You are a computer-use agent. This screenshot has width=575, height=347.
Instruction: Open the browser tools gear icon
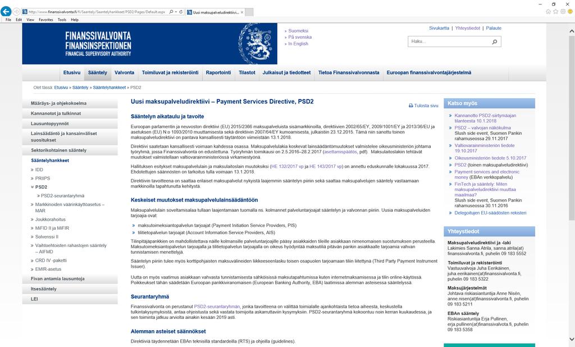click(563, 12)
